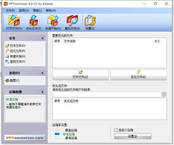
Task: Minimize the PPTminimizer window
Action: click(144, 4)
